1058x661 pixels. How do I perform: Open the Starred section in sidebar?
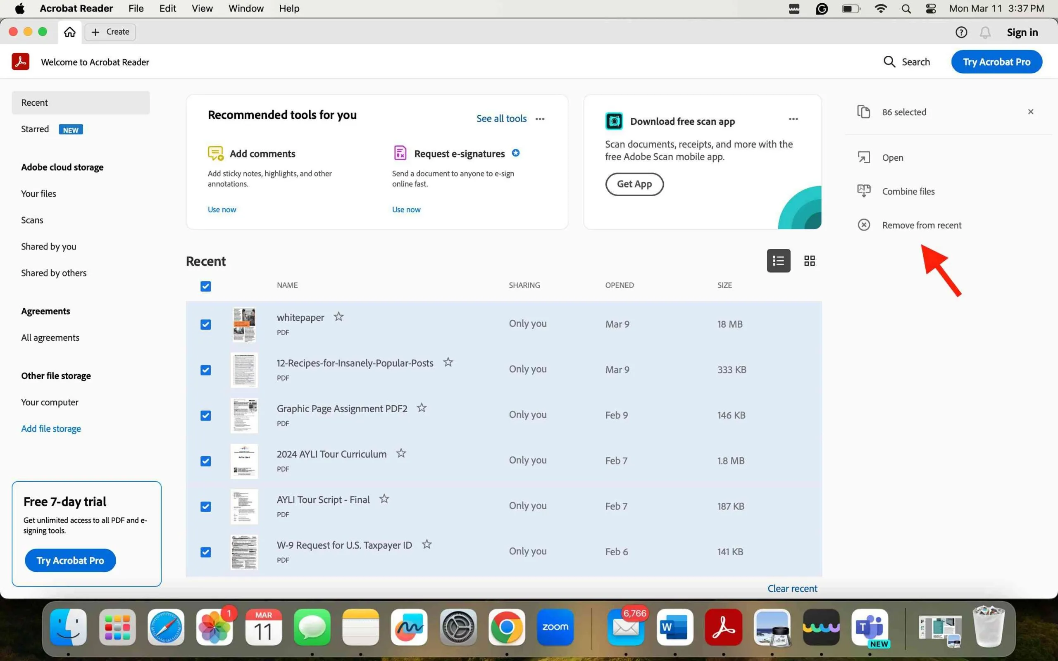click(x=35, y=129)
